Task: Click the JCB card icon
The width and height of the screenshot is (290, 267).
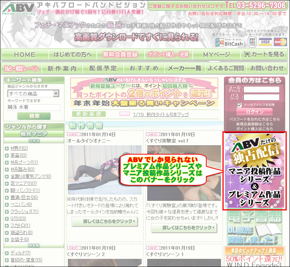Action: pyautogui.click(x=252, y=42)
